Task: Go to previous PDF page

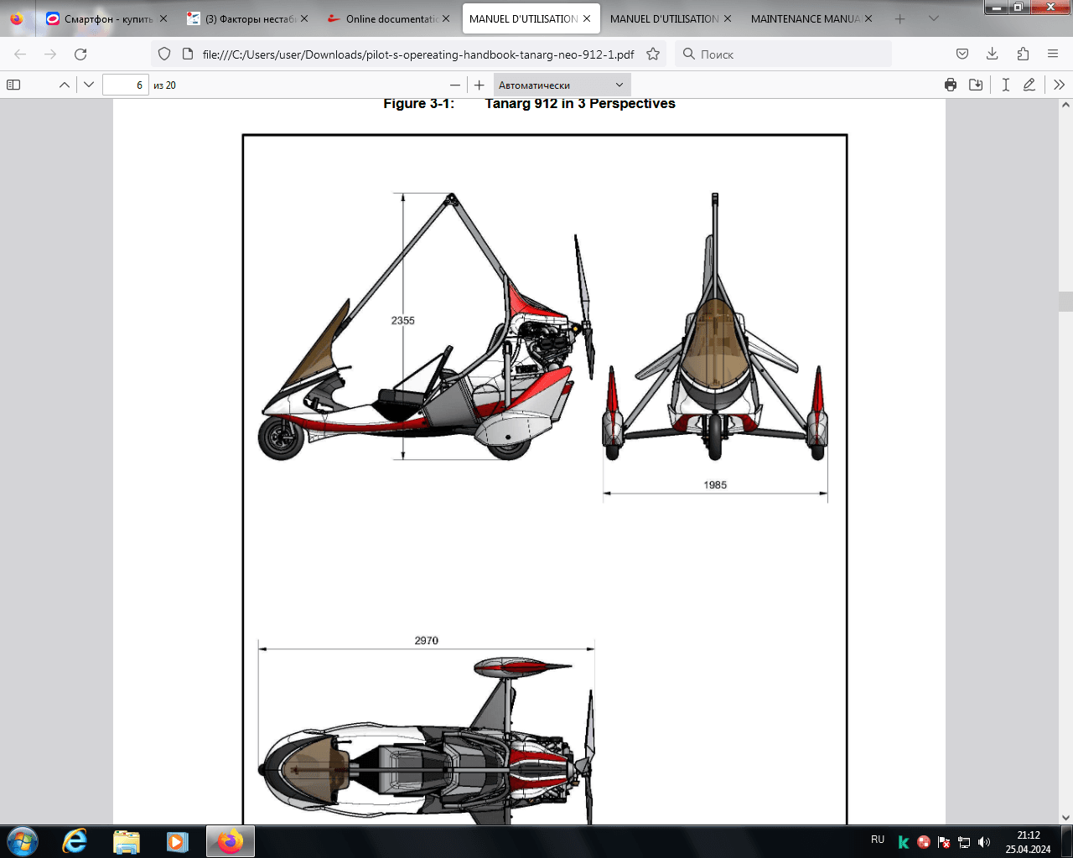Action: pyautogui.click(x=64, y=85)
